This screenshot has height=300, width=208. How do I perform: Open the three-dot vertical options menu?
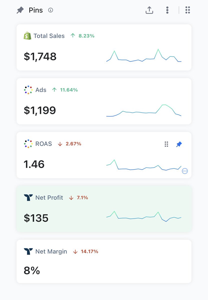tap(167, 10)
